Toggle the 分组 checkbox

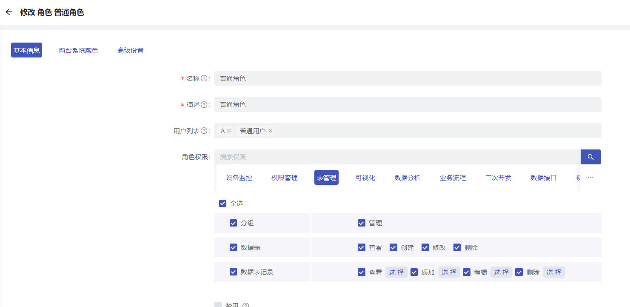pos(233,223)
